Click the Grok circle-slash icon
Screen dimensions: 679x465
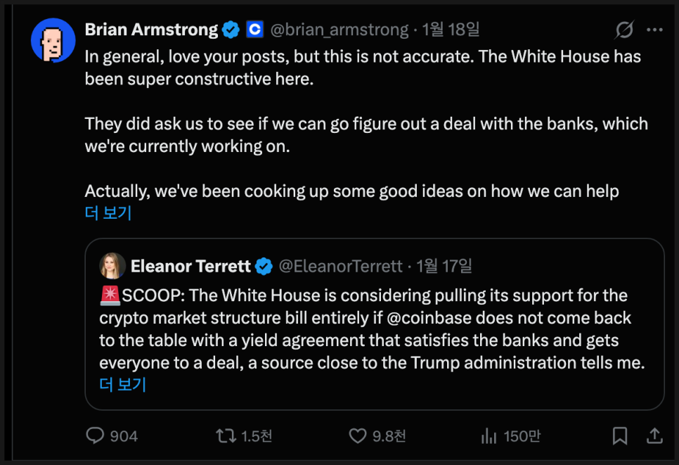click(624, 30)
